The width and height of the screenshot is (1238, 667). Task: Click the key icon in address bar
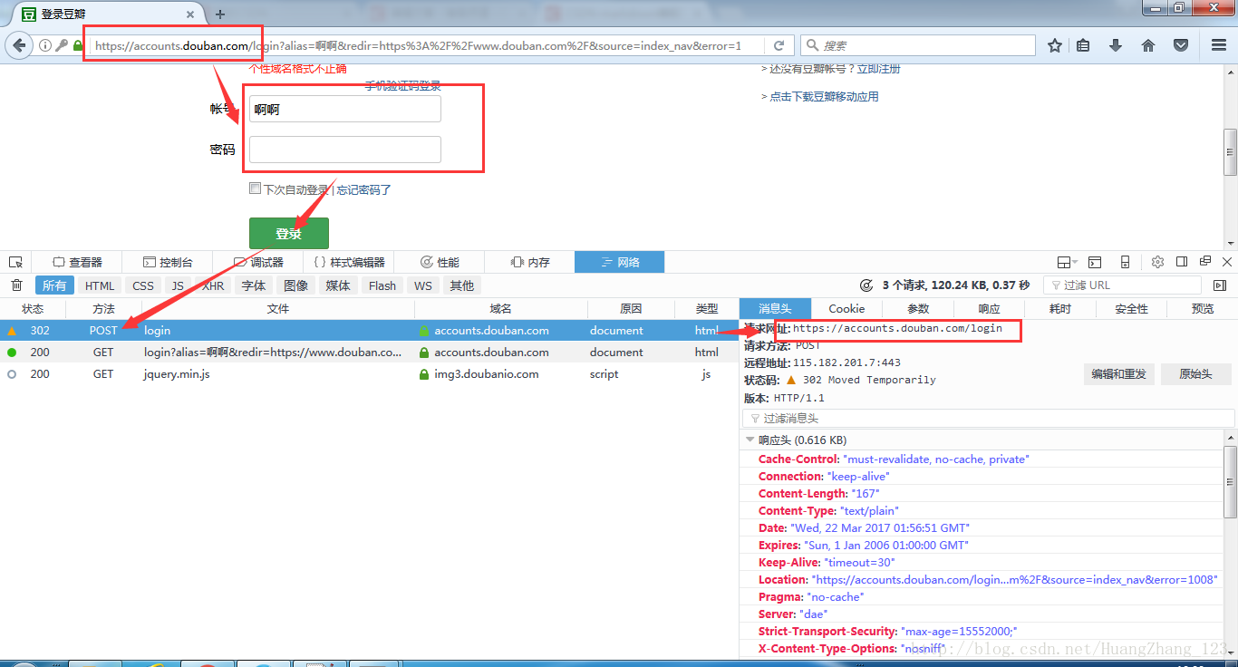[62, 45]
